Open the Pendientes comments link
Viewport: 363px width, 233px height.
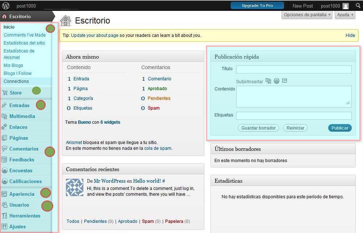coord(159,98)
